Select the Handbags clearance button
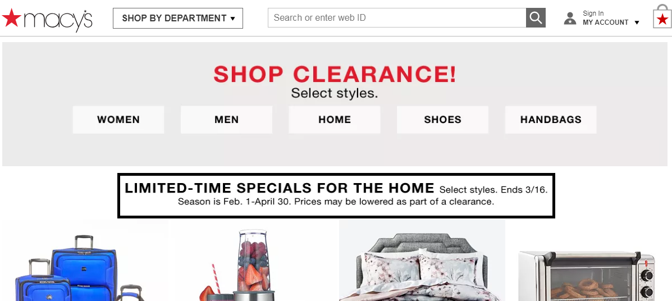The image size is (672, 301). point(551,120)
